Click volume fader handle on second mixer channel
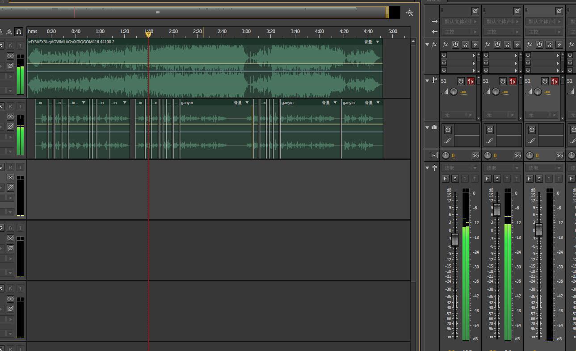The height and width of the screenshot is (351, 576). (496, 210)
